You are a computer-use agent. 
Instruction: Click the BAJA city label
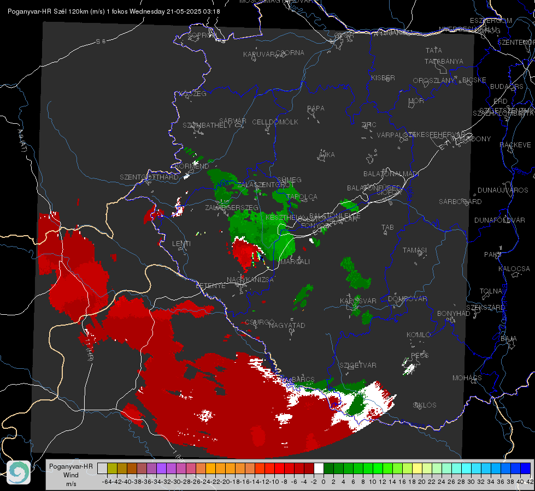pyautogui.click(x=509, y=339)
